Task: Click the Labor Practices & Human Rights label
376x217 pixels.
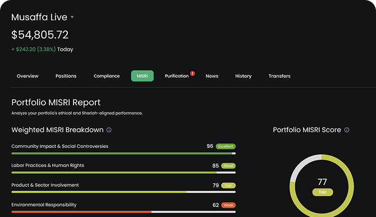Action: coord(48,165)
